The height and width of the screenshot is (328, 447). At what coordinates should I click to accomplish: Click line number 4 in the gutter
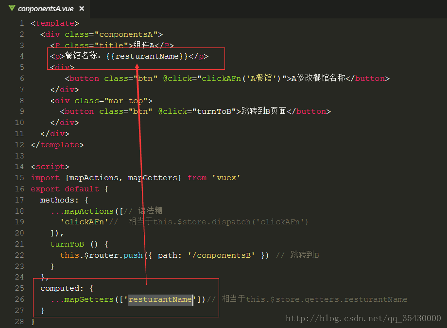[22, 56]
